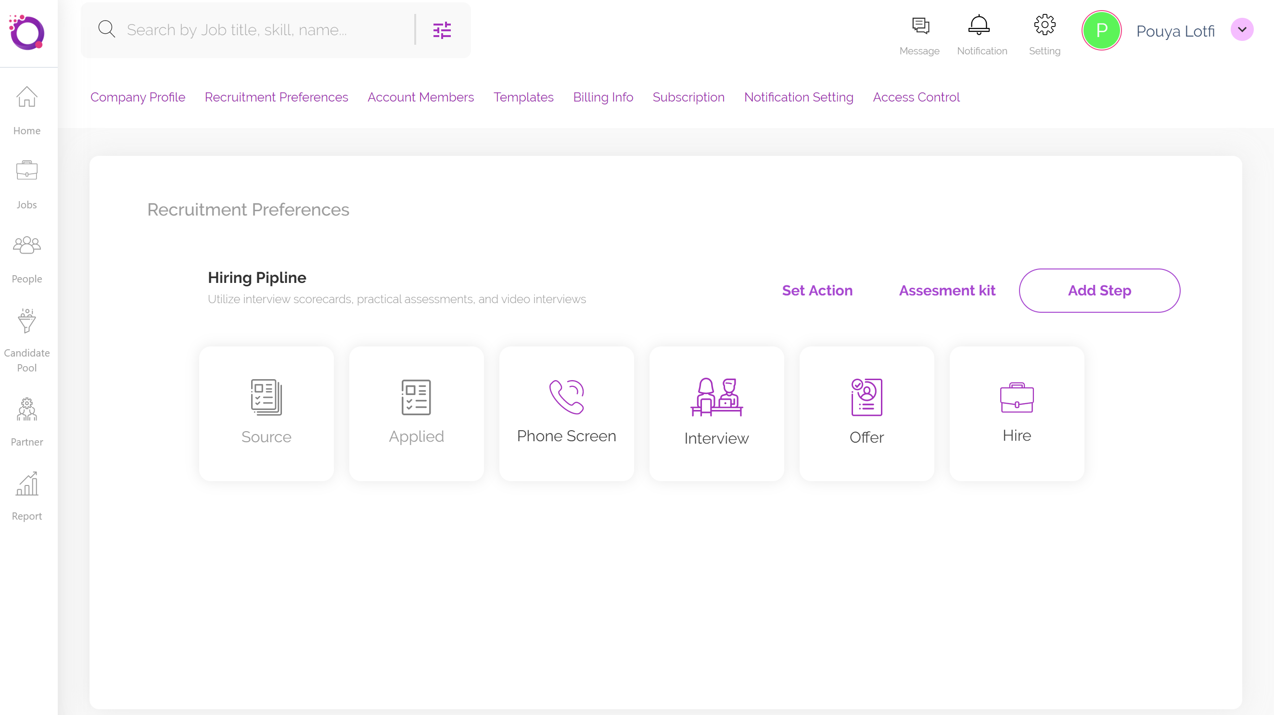Image resolution: width=1274 pixels, height=715 pixels.
Task: Open the Assesment kit link
Action: point(946,290)
